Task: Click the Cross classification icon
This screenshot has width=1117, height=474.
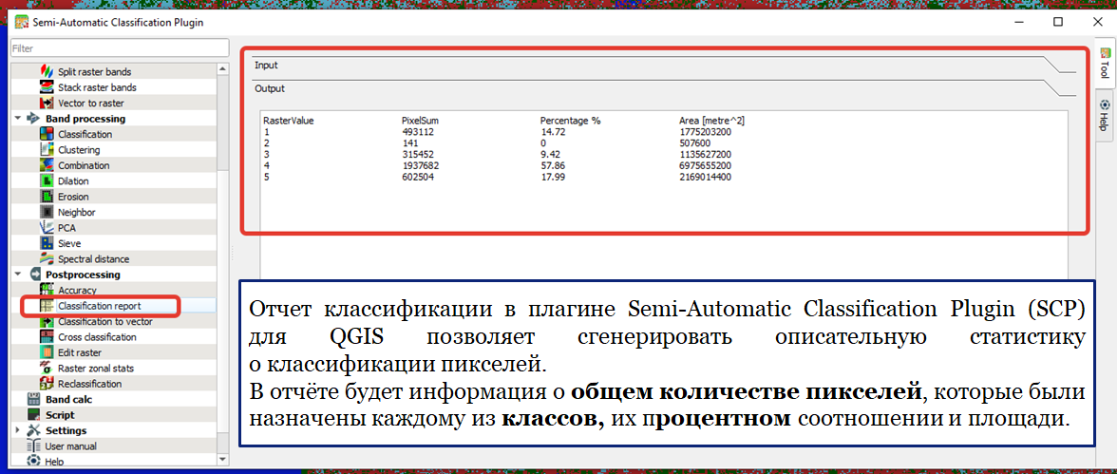Action: coord(47,337)
